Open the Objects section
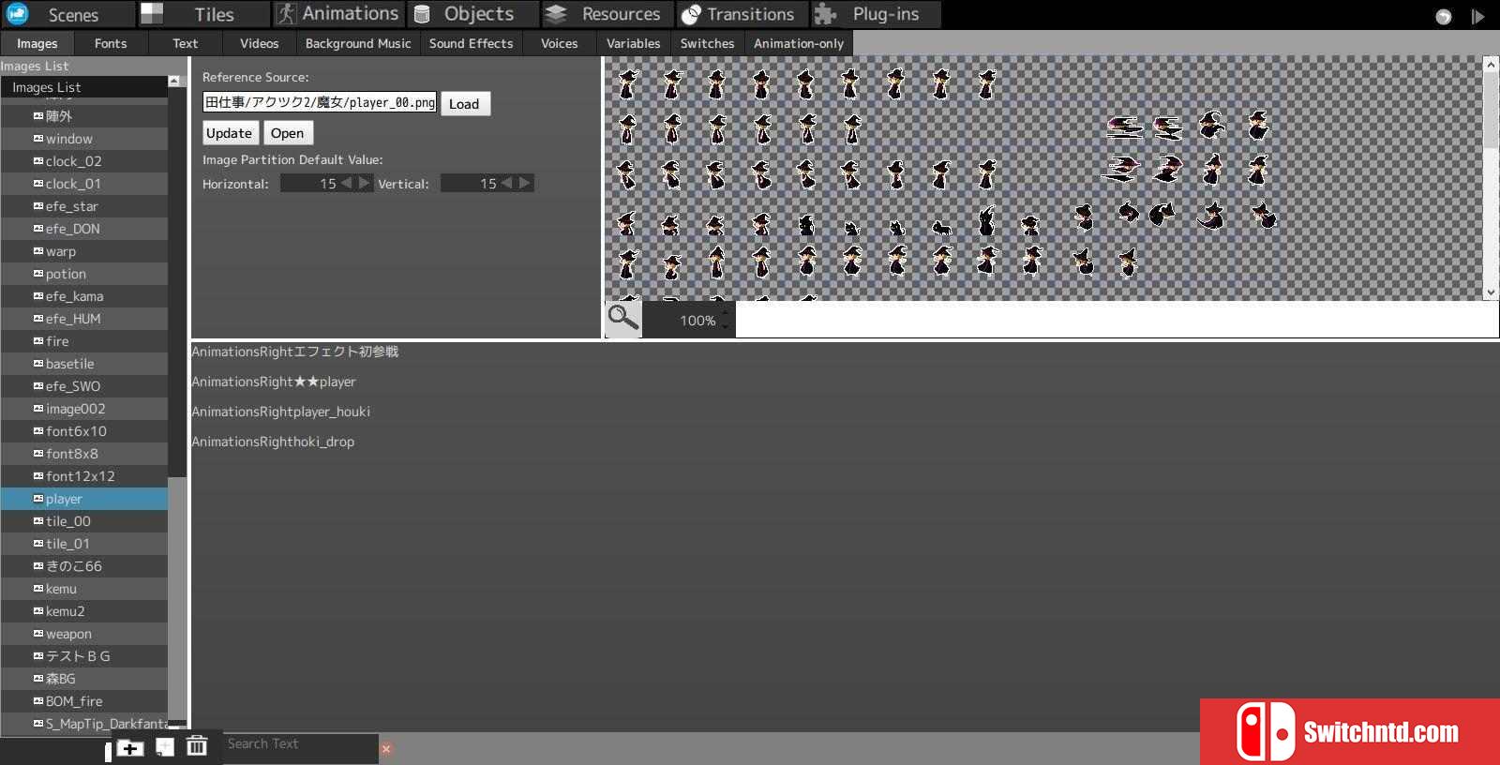Viewport: 1500px width, 765px height. 474,14
